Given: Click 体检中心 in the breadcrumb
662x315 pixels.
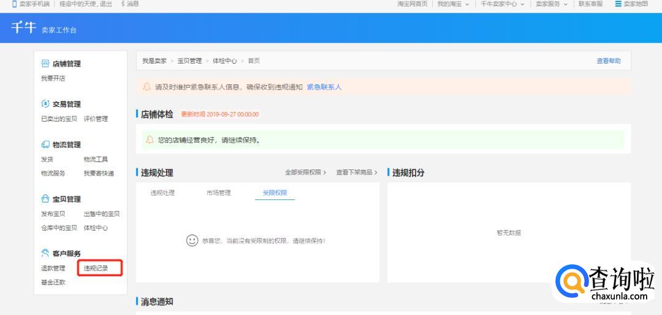Looking at the screenshot, I should 224,61.
